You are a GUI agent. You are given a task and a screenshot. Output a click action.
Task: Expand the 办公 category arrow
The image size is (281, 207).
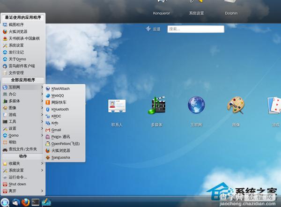click(42, 94)
